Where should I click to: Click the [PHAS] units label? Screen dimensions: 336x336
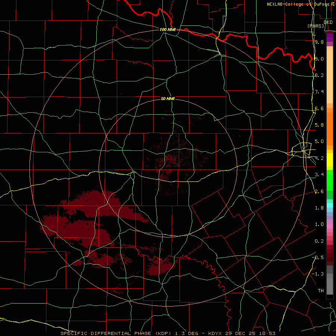(x=315, y=26)
